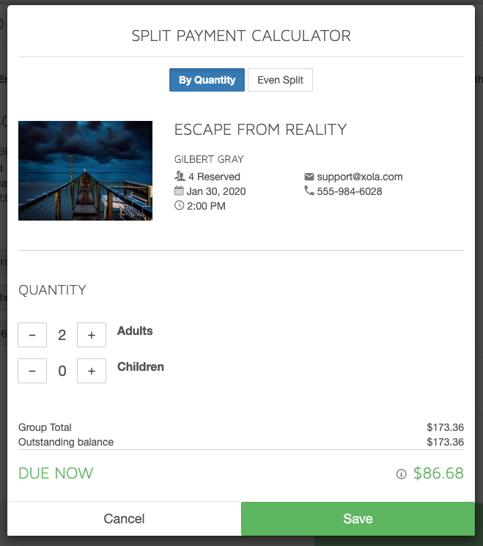
Task: Click the people icon beside 4 Reserved
Action: (180, 176)
